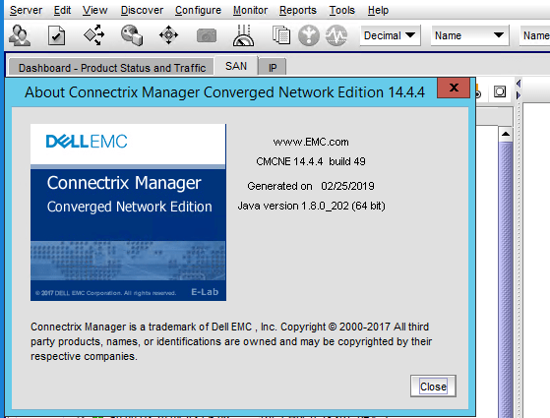Click the Dell EMC Connectrix Manager splash image
This screenshot has width=550, height=418.
pos(128,212)
